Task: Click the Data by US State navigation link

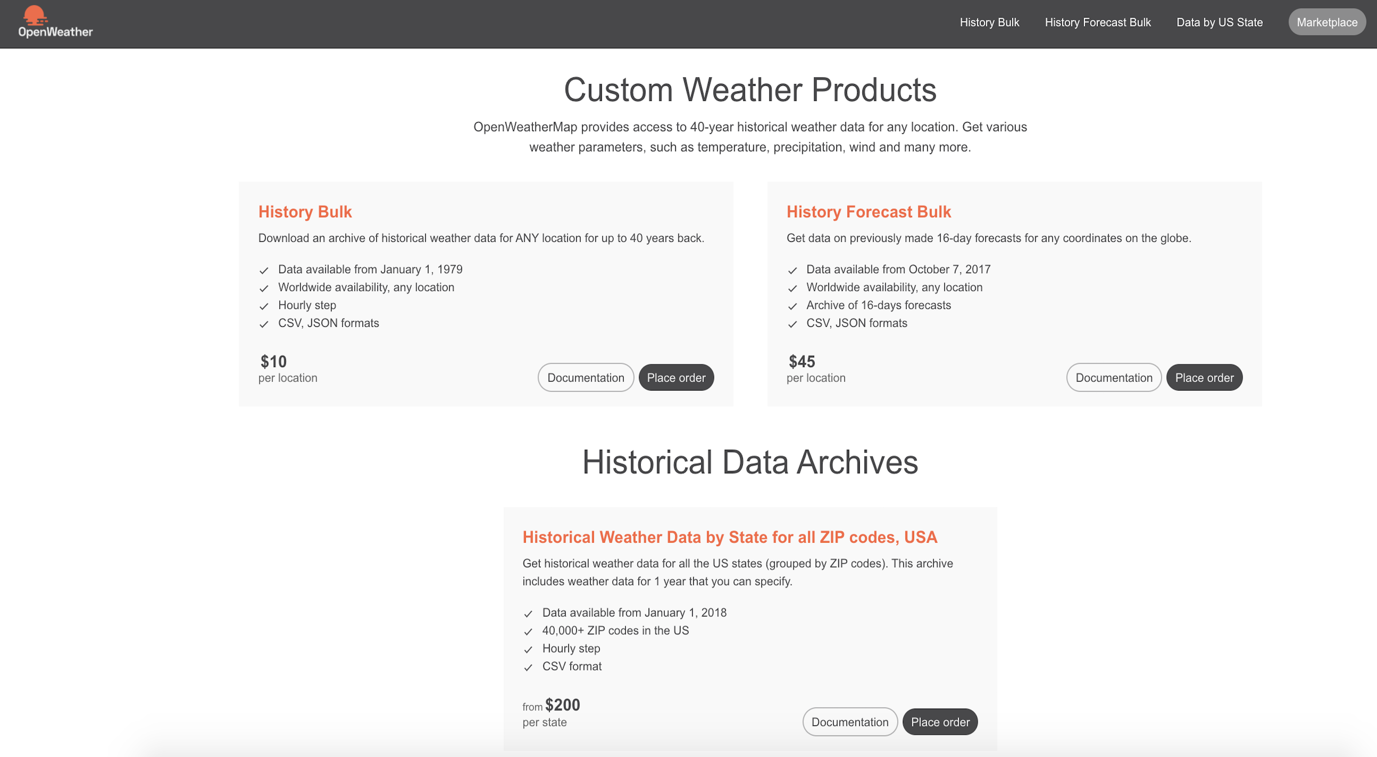Action: click(1219, 21)
